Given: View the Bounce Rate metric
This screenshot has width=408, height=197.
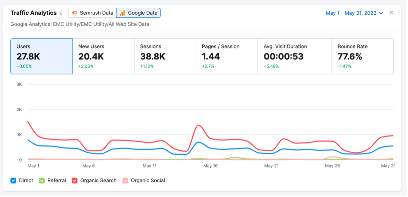Looking at the screenshot, I should 362,56.
